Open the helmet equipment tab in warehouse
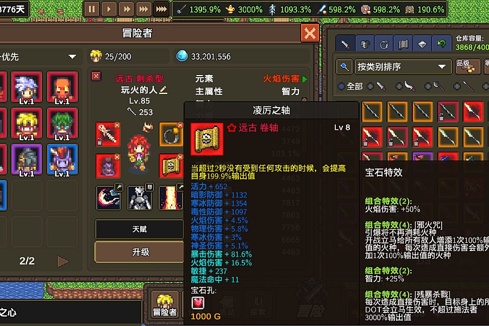 (x=365, y=45)
